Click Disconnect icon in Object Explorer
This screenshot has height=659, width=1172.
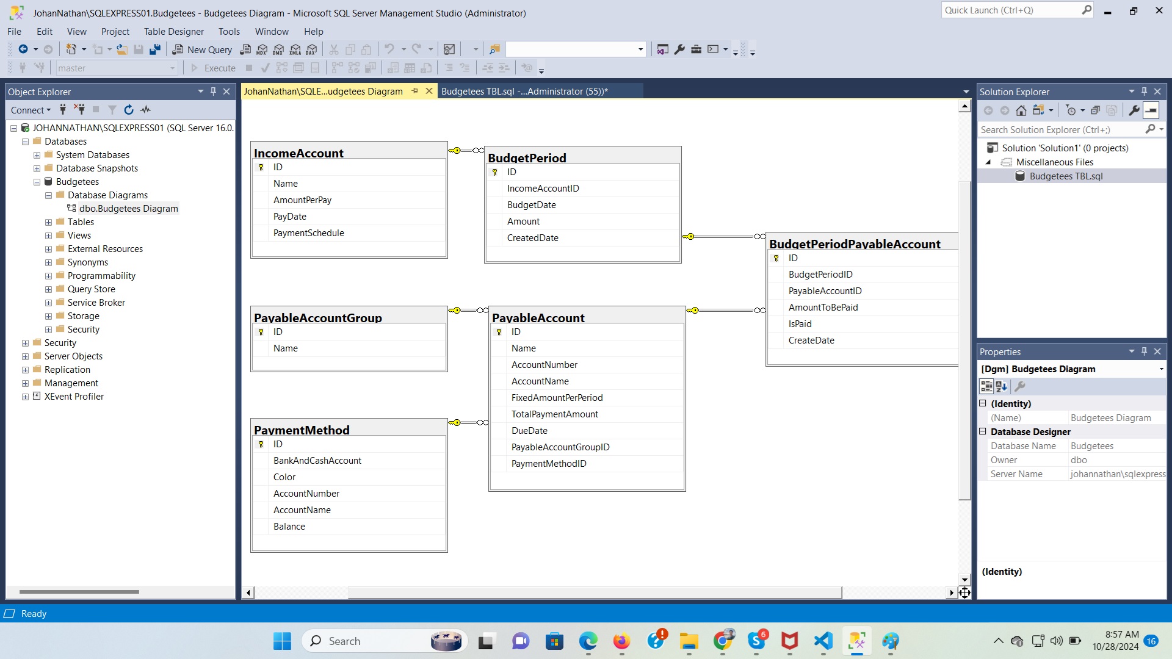[79, 110]
